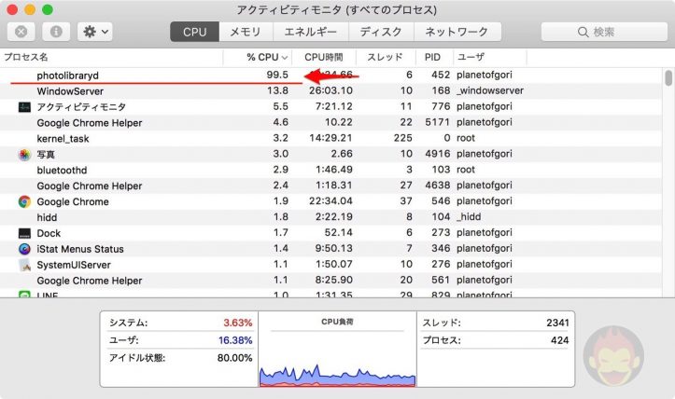Select the Google Chrome process name

click(73, 201)
